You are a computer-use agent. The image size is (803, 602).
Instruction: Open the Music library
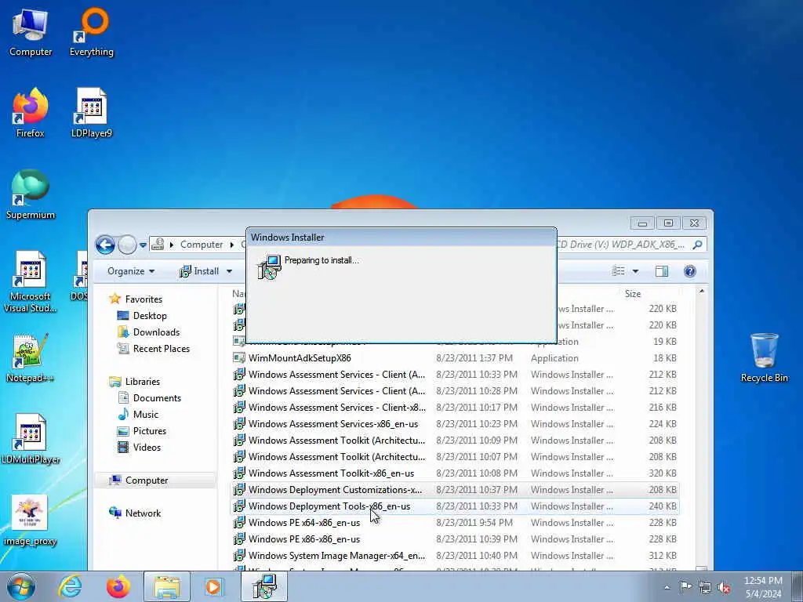pyautogui.click(x=145, y=414)
